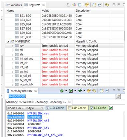Viewport: 127px width, 140px height.
Task: Click the cache color legend icon after L2 Cache
Action: click(x=111, y=108)
